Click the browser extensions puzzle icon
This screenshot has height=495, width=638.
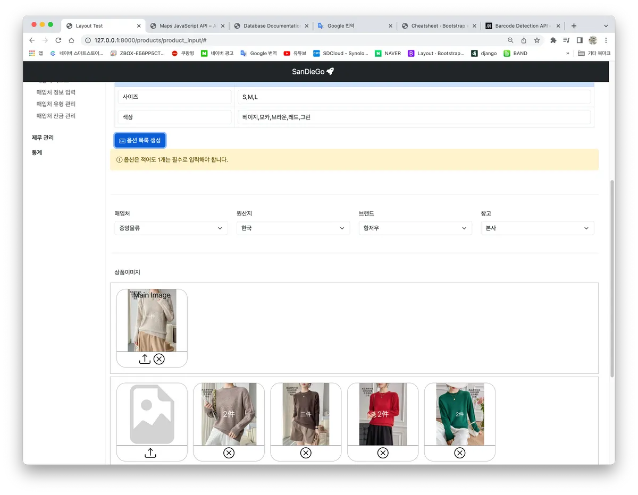pyautogui.click(x=553, y=40)
